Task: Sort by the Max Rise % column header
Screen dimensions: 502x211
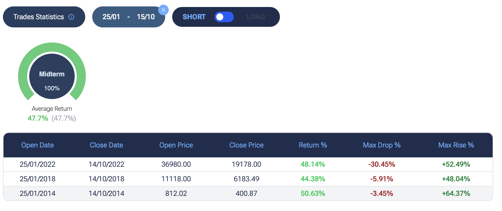Action: click(x=456, y=145)
